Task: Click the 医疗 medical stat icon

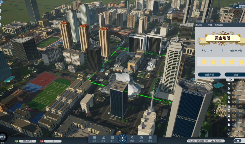Action: pos(229,115)
